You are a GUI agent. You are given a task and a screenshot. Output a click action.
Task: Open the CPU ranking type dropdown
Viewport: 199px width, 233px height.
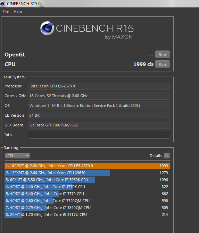pos(17,156)
